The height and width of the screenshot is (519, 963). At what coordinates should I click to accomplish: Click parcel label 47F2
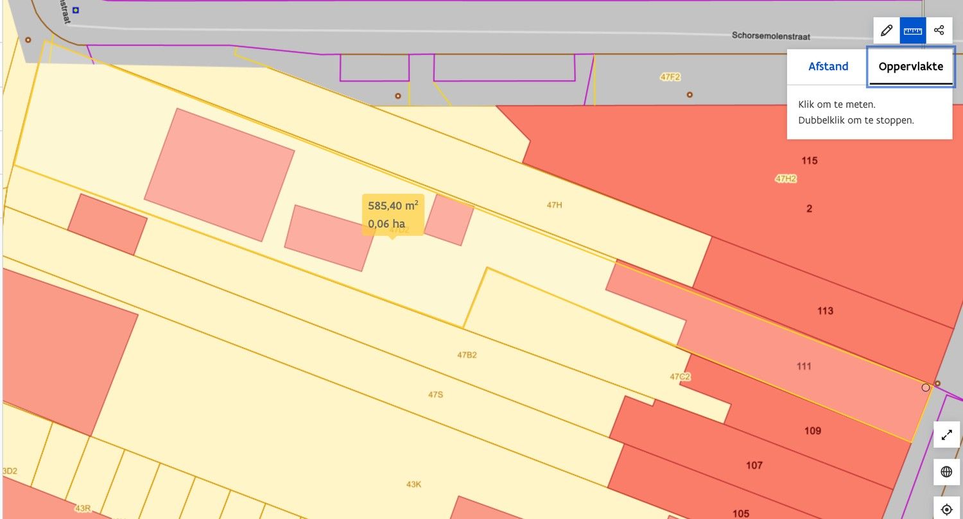point(670,77)
